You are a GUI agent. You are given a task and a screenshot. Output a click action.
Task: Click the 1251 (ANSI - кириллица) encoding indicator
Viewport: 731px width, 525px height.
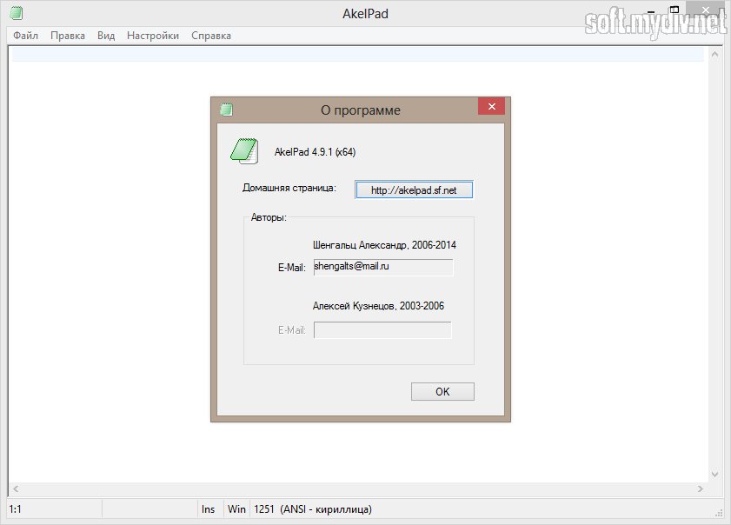tap(313, 509)
